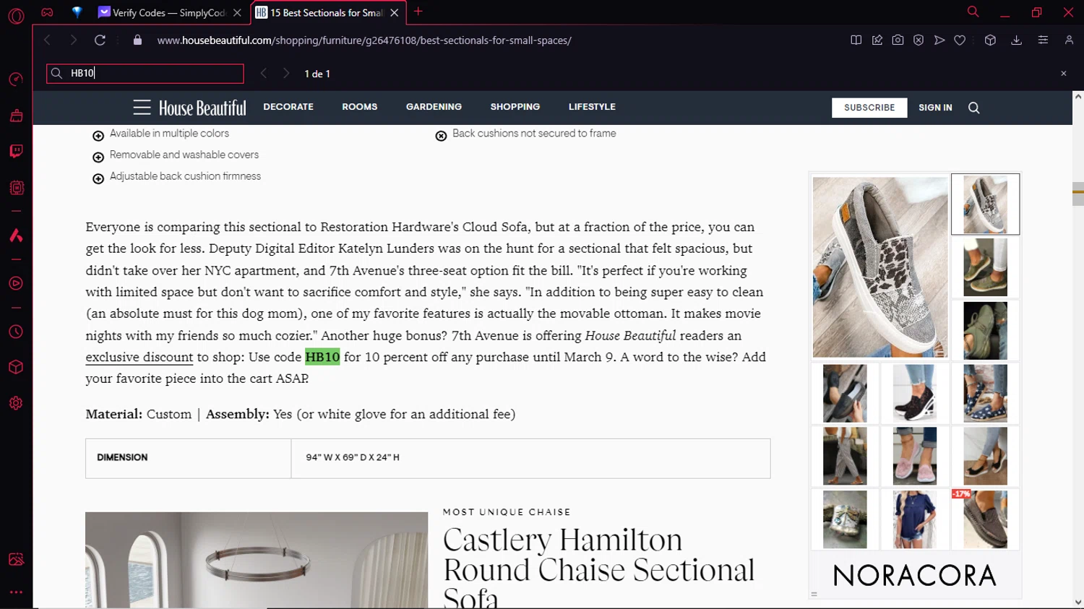Click the large snakeskin sneaker ad image
The height and width of the screenshot is (609, 1084).
coord(880,267)
